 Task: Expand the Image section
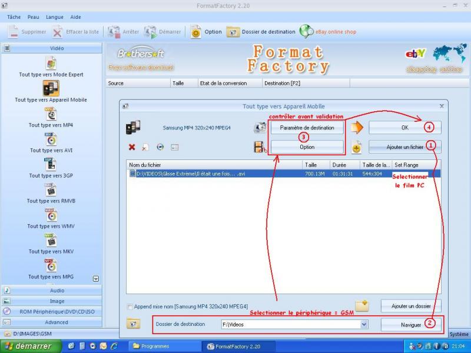click(52, 301)
